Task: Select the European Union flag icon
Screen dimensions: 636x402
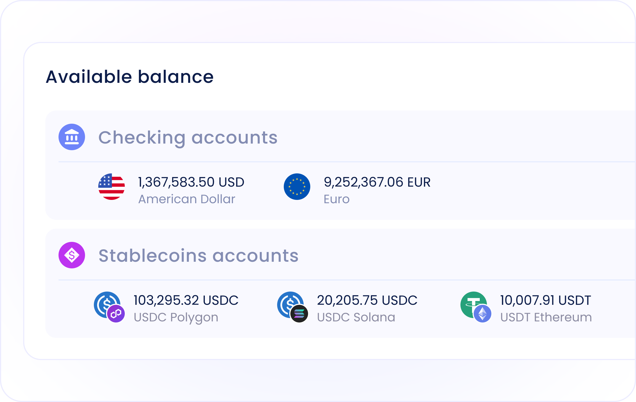Action: click(x=297, y=187)
